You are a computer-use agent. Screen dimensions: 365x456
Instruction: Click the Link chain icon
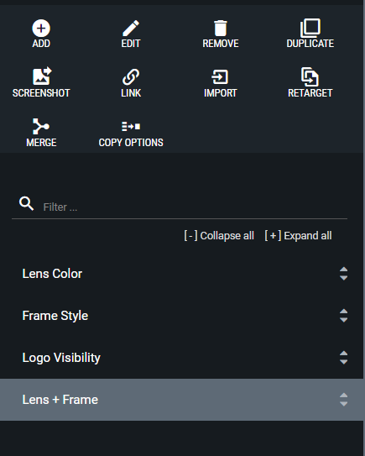(x=131, y=77)
